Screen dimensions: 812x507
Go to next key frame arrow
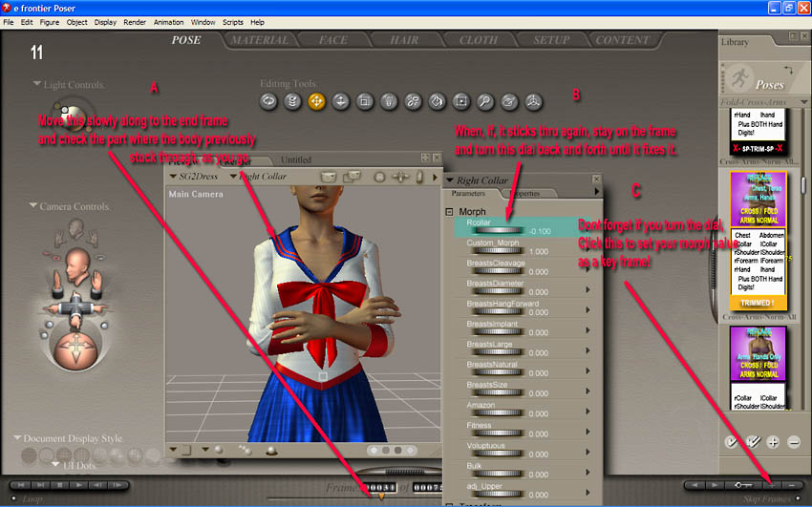tap(715, 485)
